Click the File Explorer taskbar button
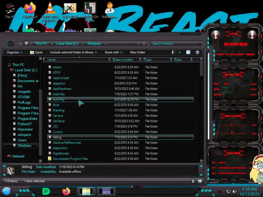The width and height of the screenshot is (263, 197). click(x=86, y=191)
